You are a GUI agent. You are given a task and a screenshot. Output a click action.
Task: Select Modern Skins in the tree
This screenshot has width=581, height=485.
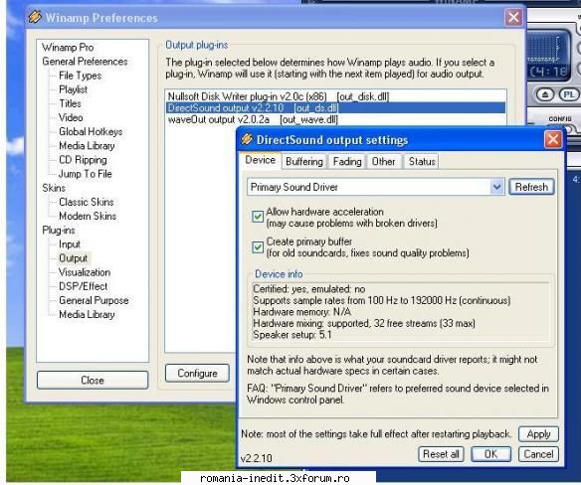(x=88, y=217)
